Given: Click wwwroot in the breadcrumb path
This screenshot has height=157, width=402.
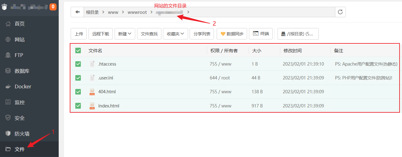Looking at the screenshot, I should click(x=137, y=12).
